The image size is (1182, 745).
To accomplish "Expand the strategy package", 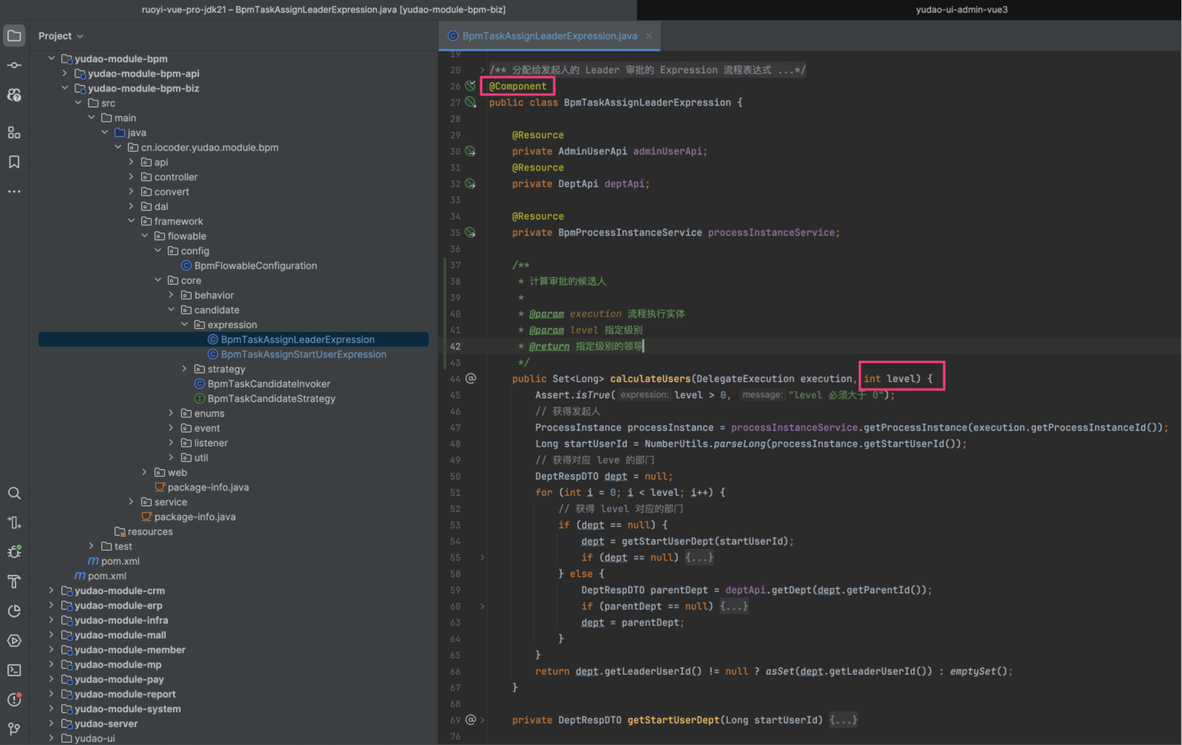I will (x=185, y=369).
